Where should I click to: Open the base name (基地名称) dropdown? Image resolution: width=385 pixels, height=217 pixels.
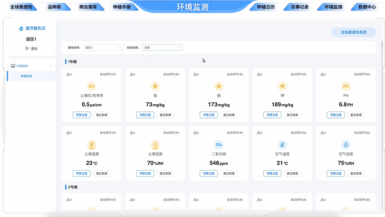103,47
